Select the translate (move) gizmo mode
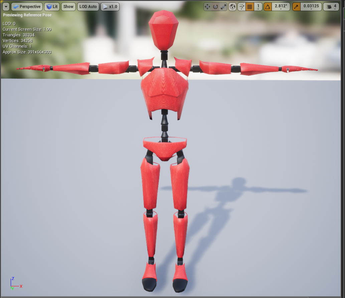 pyautogui.click(x=207, y=7)
